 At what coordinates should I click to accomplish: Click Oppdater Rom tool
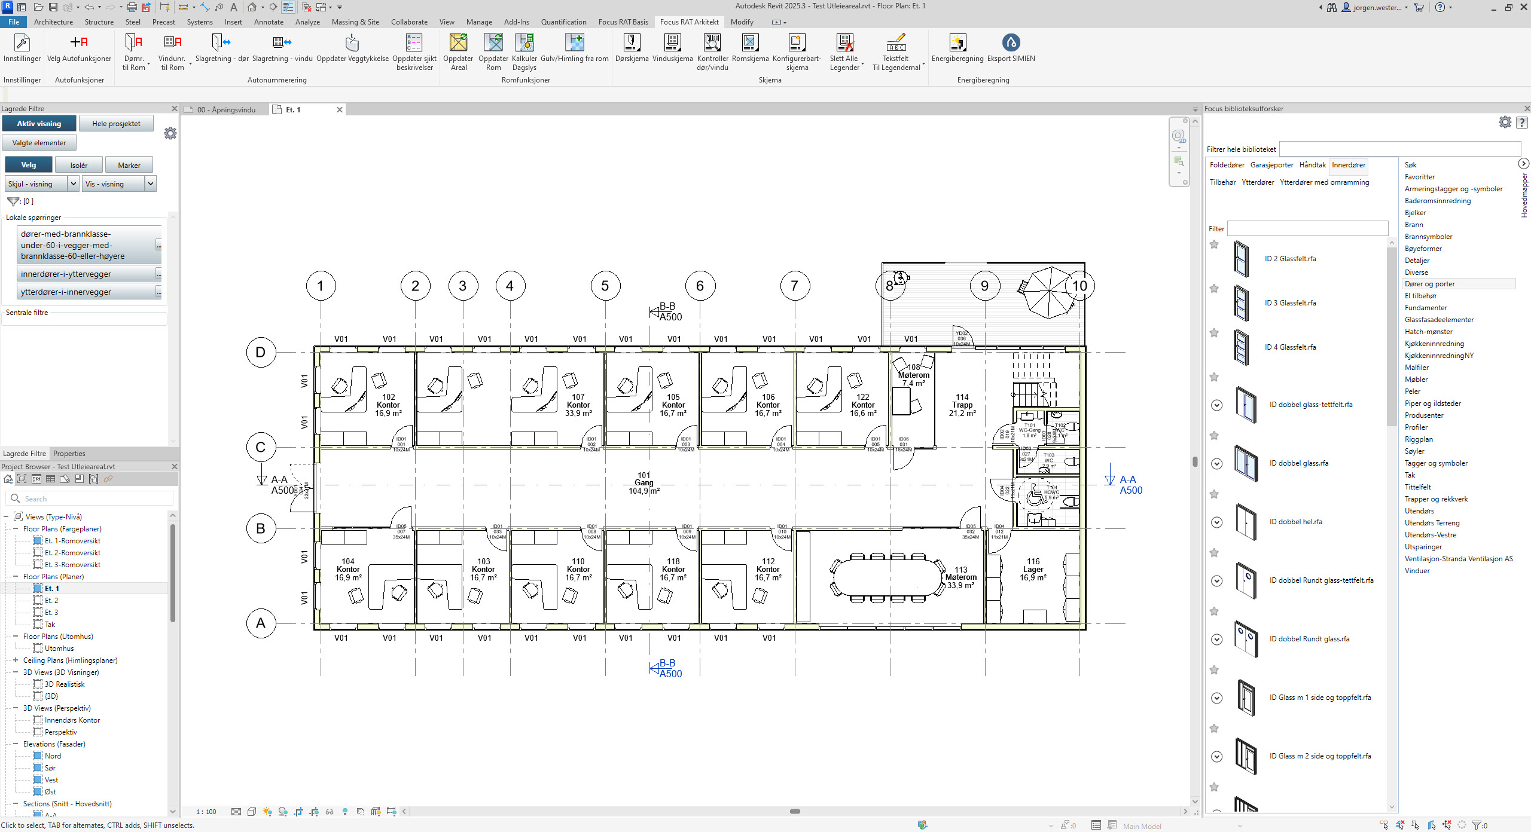coord(493,51)
